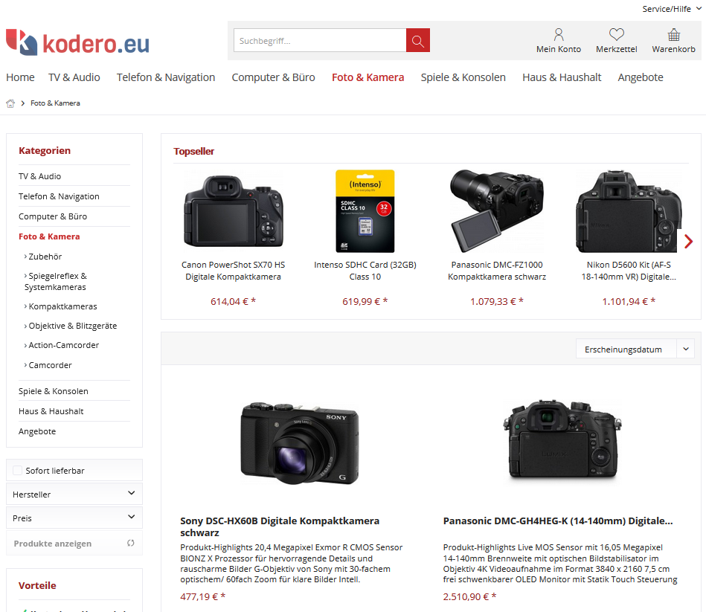This screenshot has width=706, height=612.
Task: Open the Erscheinungsdatum sort dropdown
Action: pos(635,350)
